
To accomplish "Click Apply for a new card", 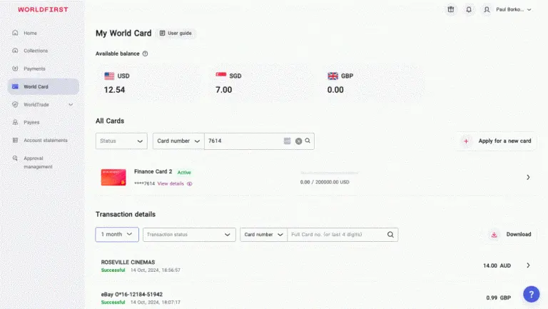I will click(497, 141).
